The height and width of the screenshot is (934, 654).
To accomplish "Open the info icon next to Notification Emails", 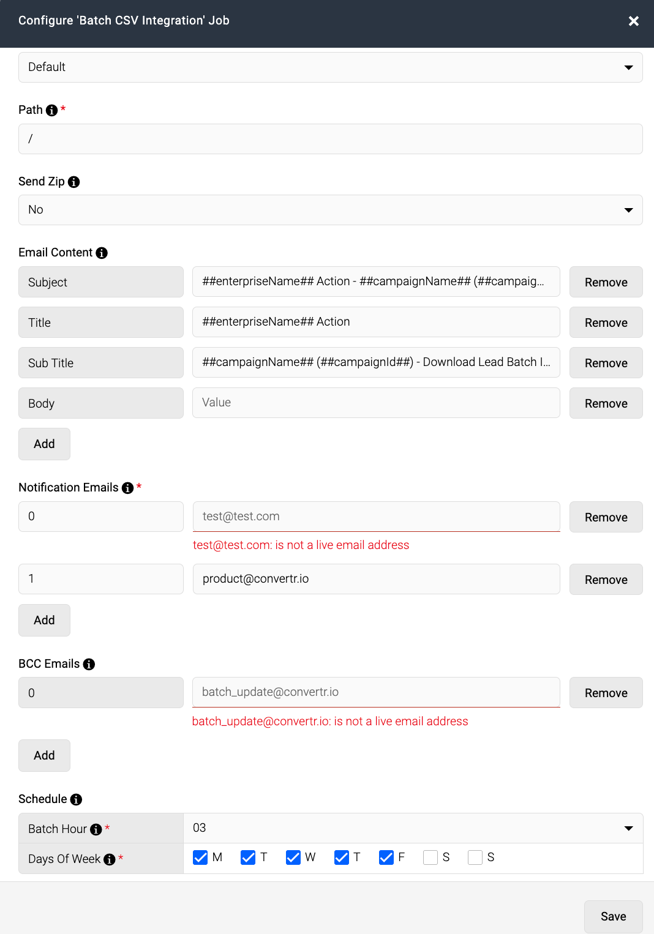I will (x=127, y=488).
